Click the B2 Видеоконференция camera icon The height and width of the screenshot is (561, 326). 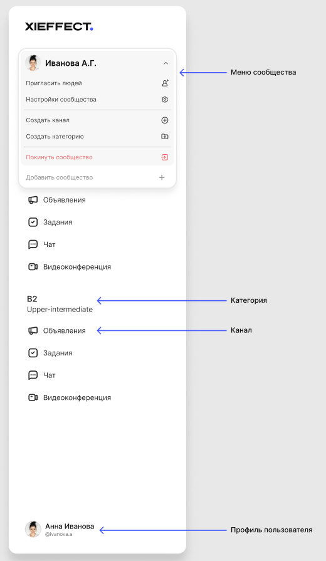point(33,397)
